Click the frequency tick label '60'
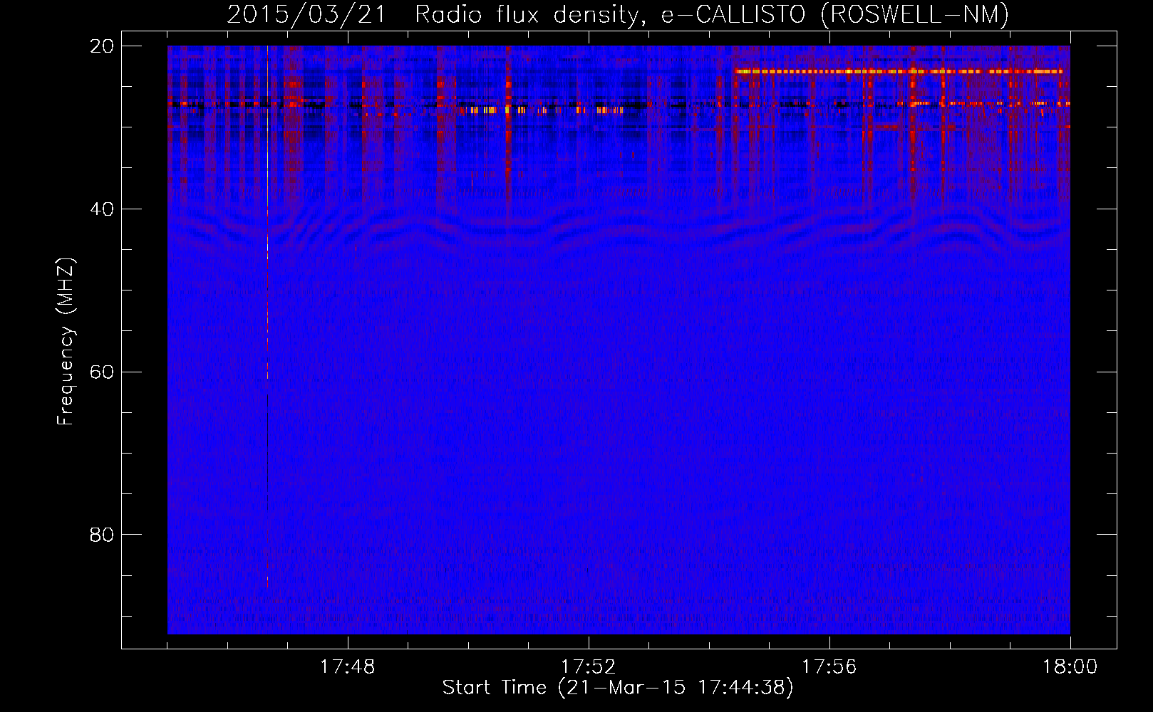 point(102,372)
